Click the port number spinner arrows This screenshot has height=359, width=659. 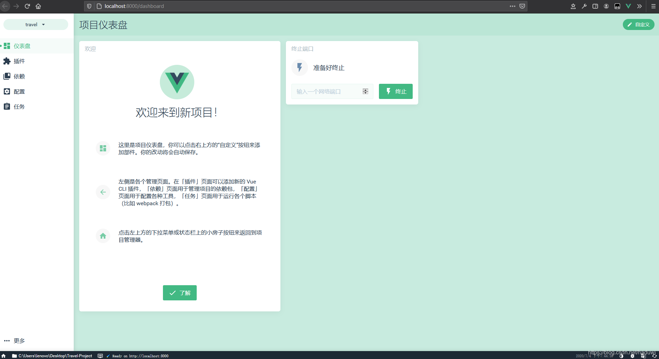coord(365,91)
